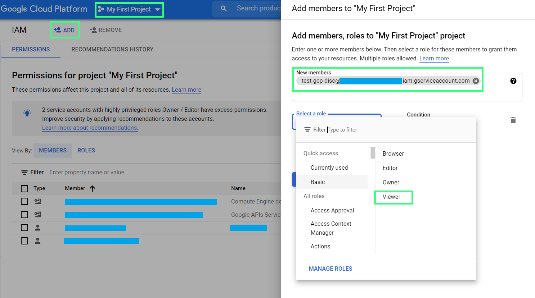Click the role Filter icon
The width and height of the screenshot is (535, 298).
point(307,129)
